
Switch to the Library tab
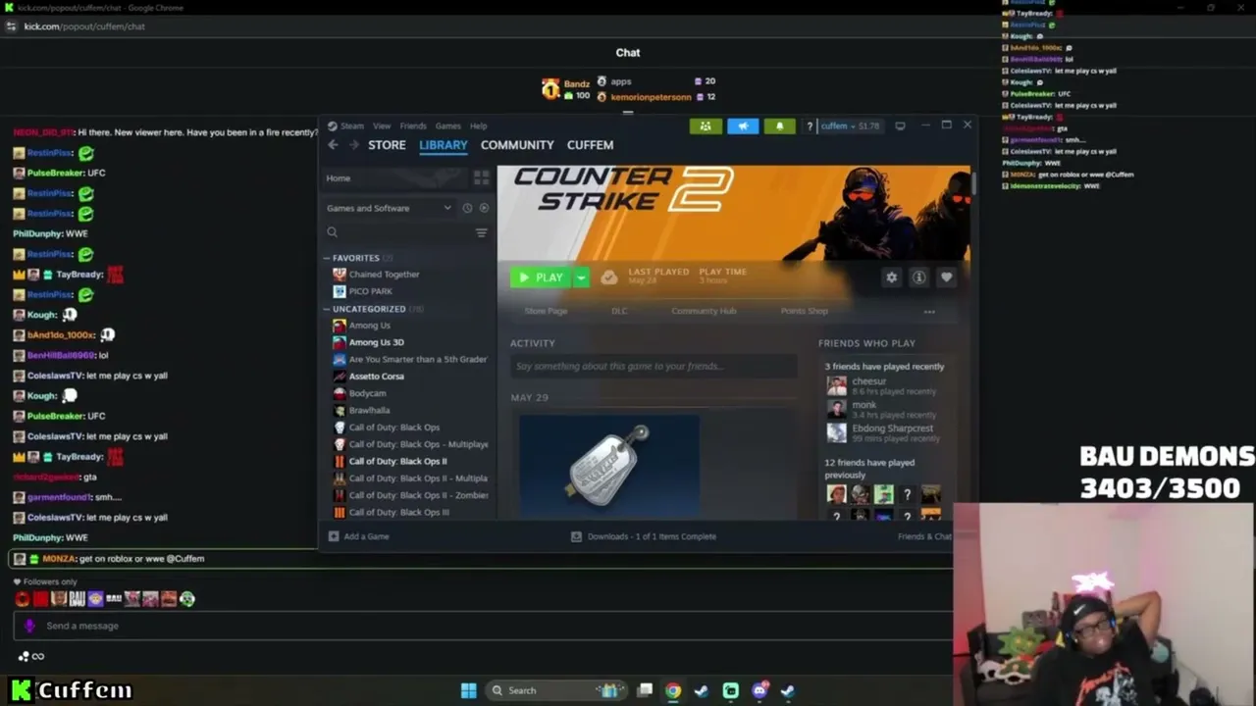(x=444, y=145)
